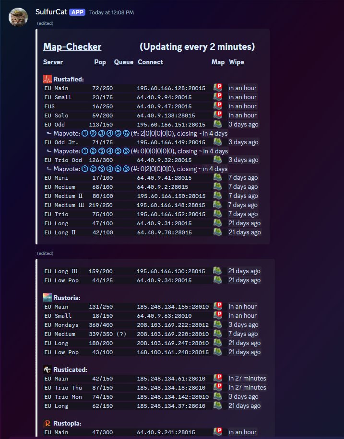Click the Connect column header link
Image resolution: width=344 pixels, height=439 pixels.
point(150,62)
